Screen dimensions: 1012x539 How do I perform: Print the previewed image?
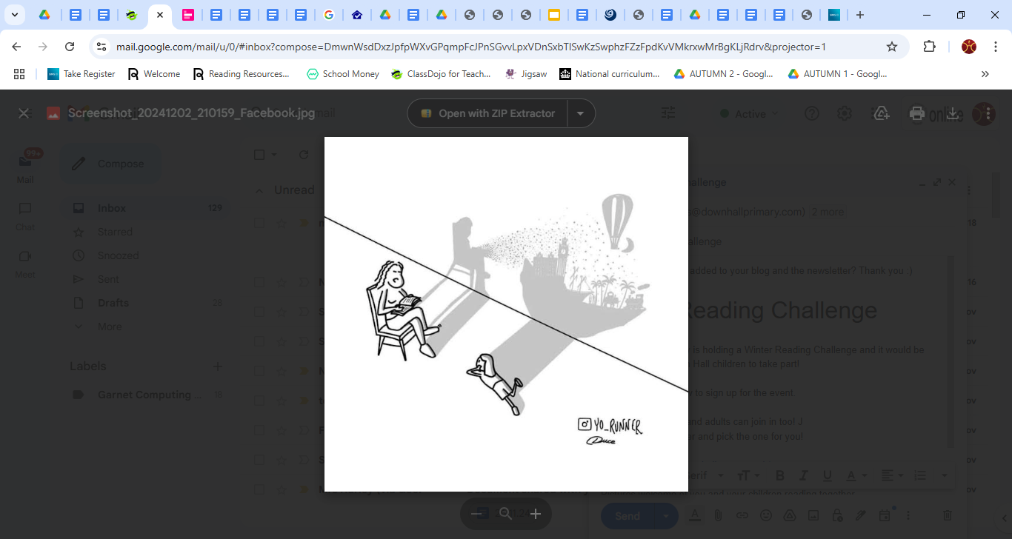point(917,113)
